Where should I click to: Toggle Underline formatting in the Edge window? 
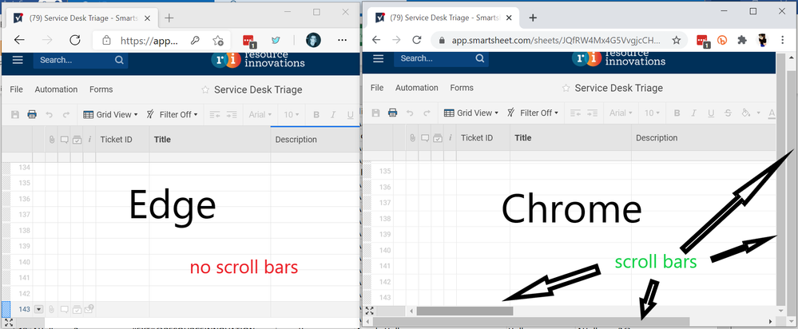351,115
